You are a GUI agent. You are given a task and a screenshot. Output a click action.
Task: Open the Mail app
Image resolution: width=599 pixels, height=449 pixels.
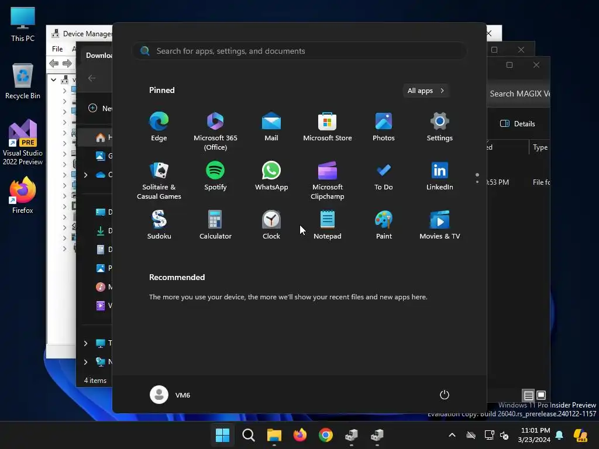point(271,127)
